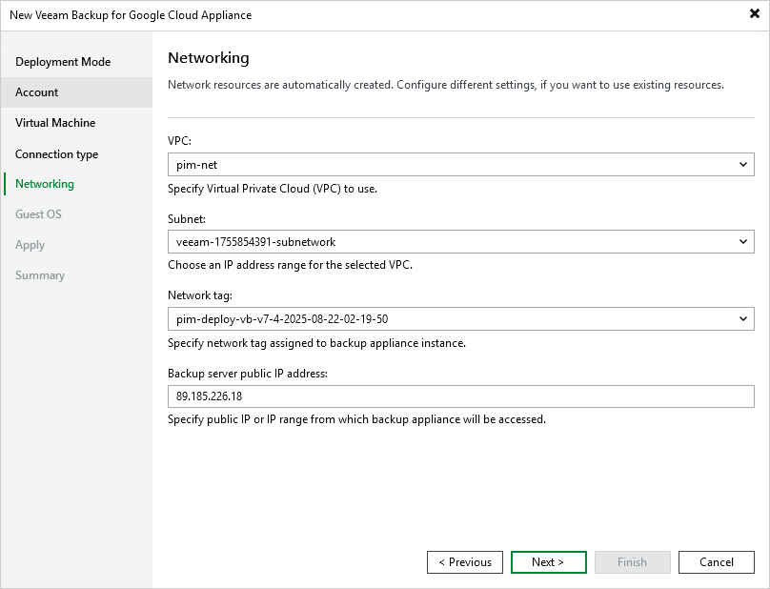Click 'Specify public IP or IP range' hint
Image resolution: width=770 pixels, height=589 pixels.
[357, 419]
